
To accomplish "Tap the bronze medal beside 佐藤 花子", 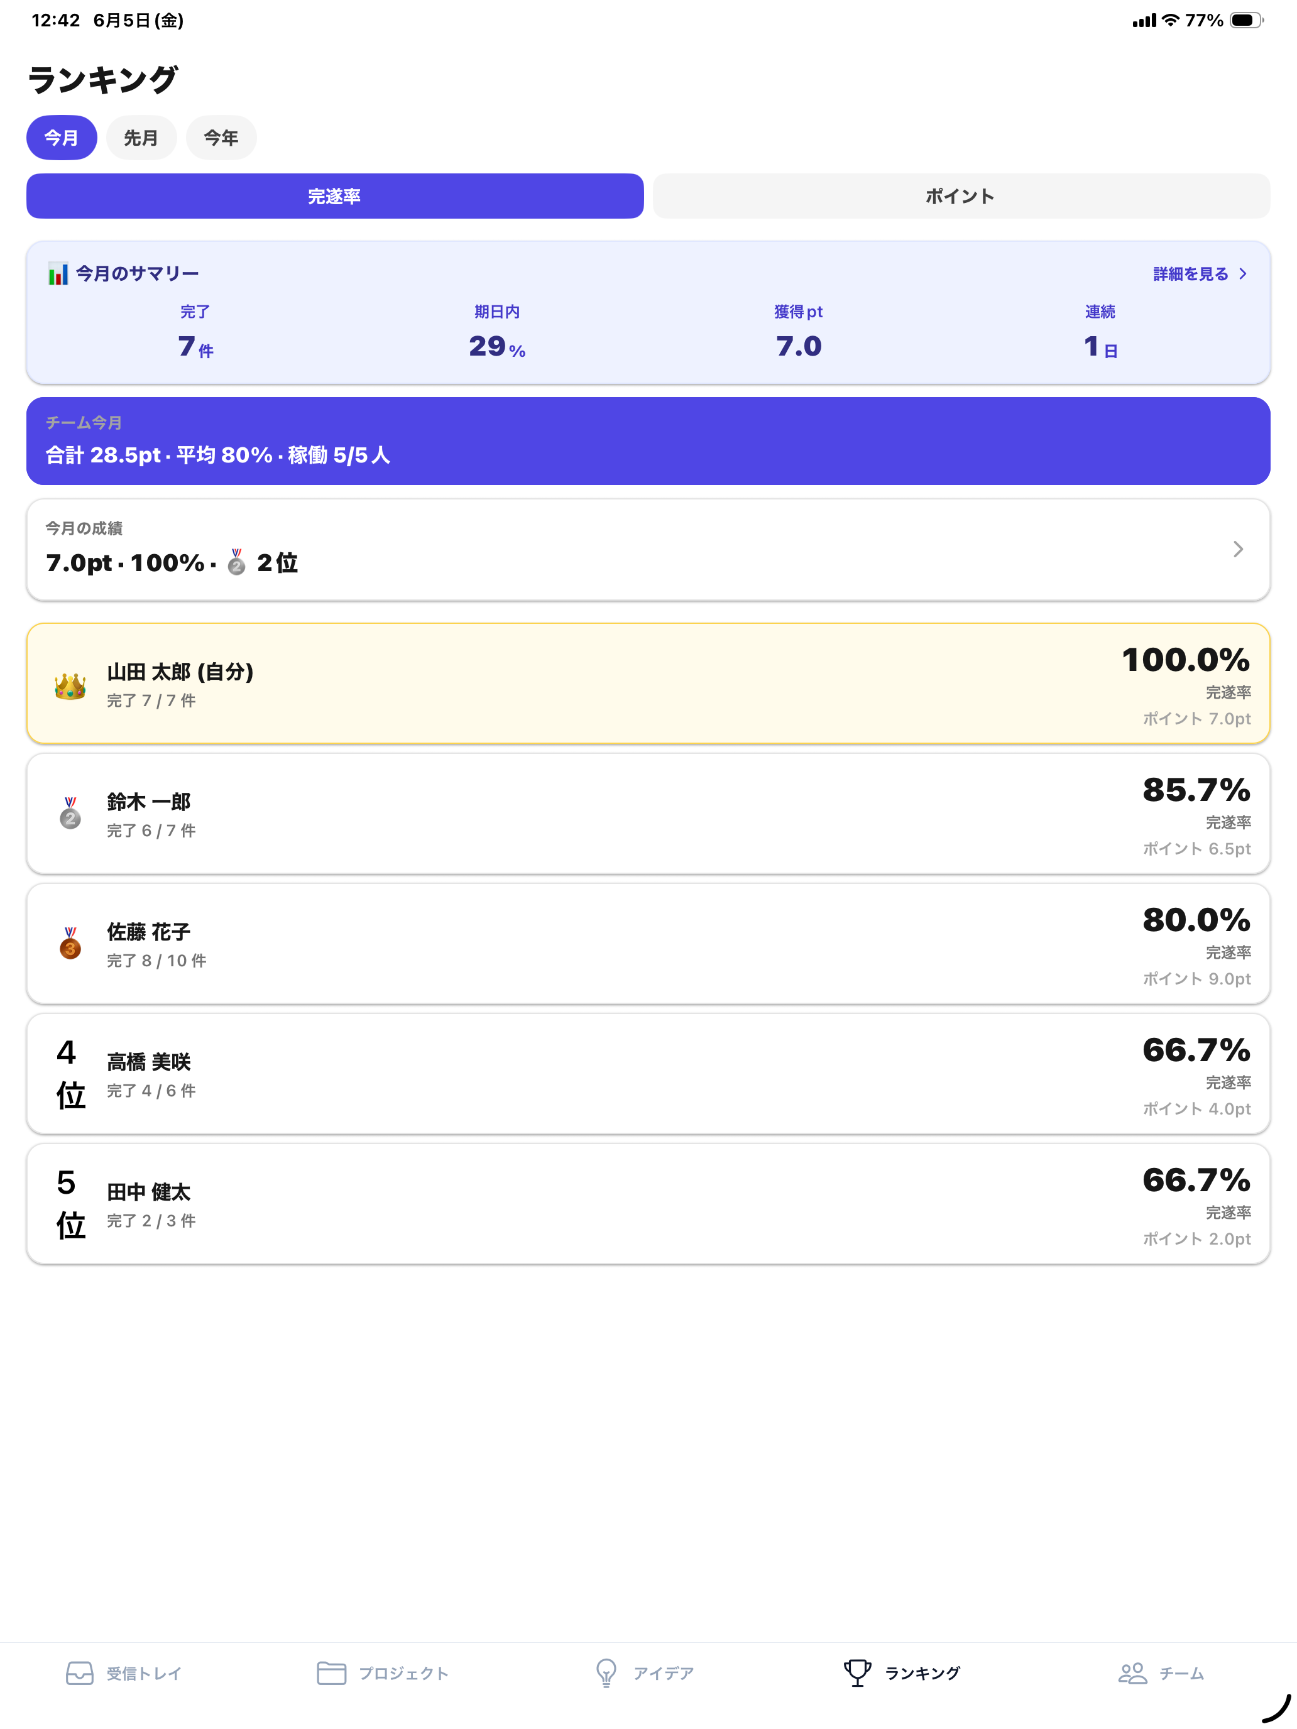I will (70, 942).
